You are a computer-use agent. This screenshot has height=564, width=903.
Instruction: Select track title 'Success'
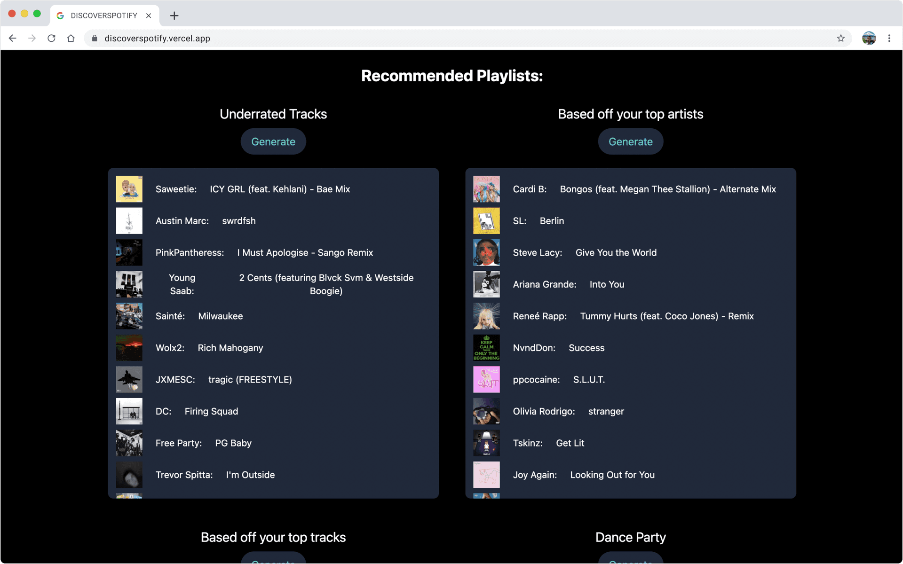(586, 348)
